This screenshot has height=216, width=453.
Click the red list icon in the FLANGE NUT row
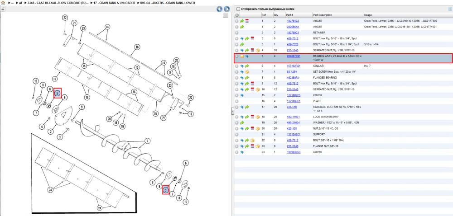click(252, 146)
